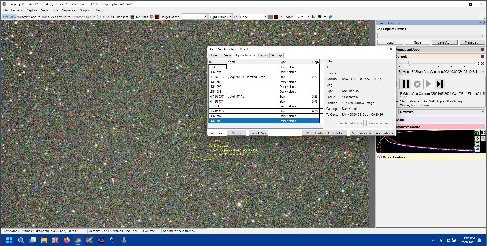Switch to the Settings tab
The image size is (487, 246).
276,55
